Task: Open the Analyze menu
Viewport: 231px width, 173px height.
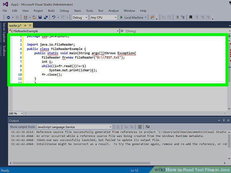Action: (114, 11)
